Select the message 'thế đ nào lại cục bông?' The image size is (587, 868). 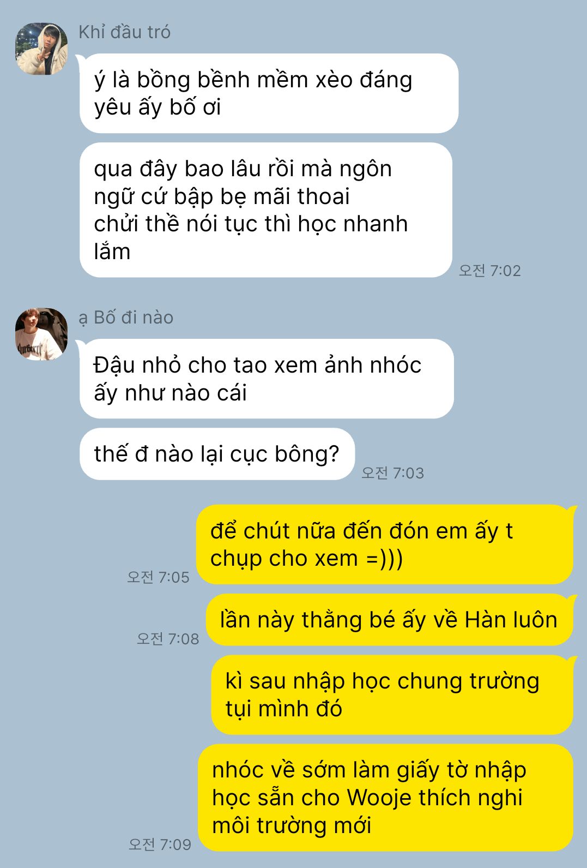(x=217, y=454)
